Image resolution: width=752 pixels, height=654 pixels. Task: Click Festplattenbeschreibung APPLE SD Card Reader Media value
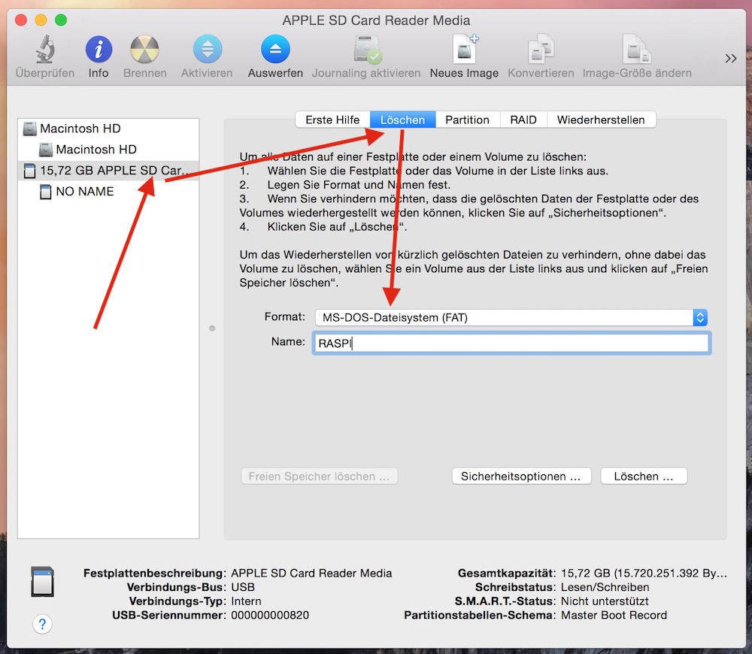pyautogui.click(x=311, y=573)
